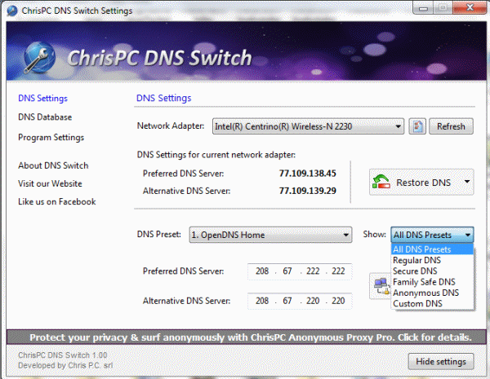Open the Restore DNS arrow menu
This screenshot has width=490, height=379.
467,182
